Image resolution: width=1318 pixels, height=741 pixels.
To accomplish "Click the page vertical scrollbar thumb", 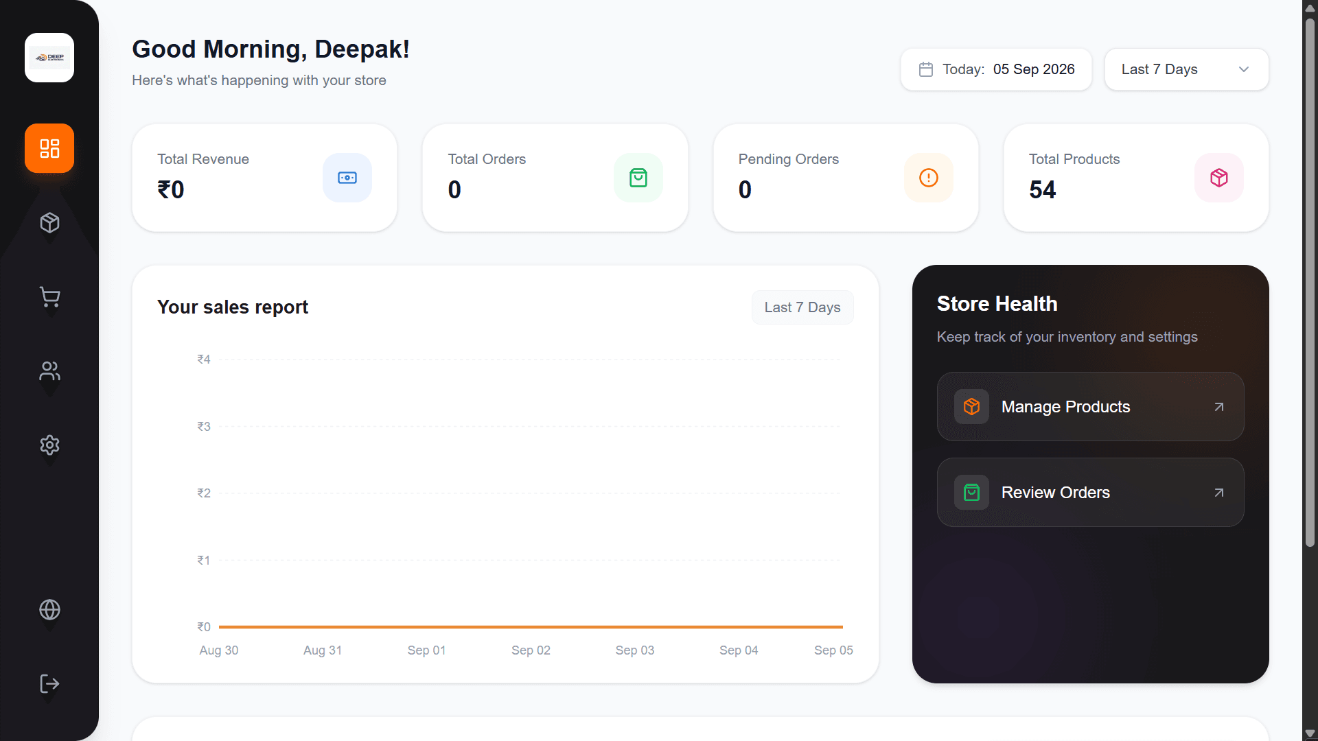I will coord(1310,281).
